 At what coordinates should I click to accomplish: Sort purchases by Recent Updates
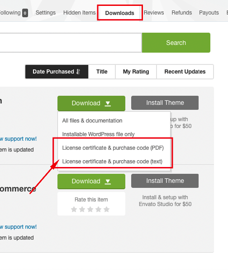click(185, 72)
